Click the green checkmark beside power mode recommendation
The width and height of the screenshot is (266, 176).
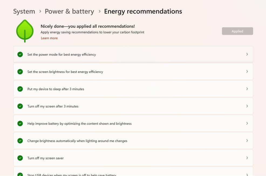tap(20, 55)
